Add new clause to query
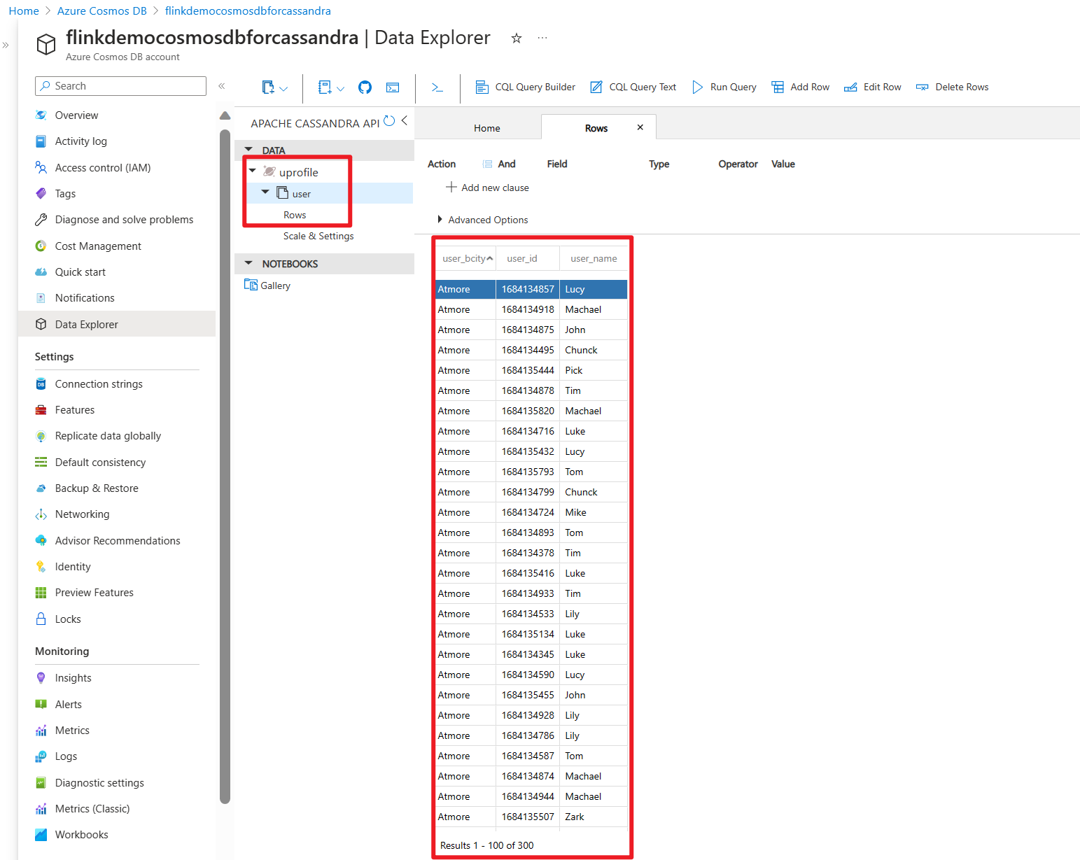 tap(488, 188)
